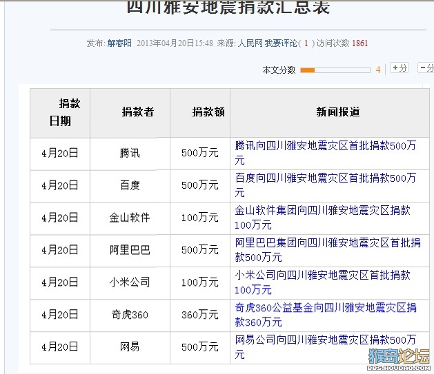Open 阿里巴巴集团 donation 500万元 news link
434x374 pixels.
click(328, 250)
